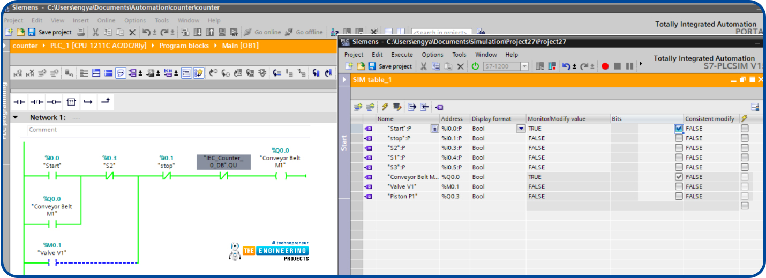Open project icon in TIA Portal toolbar
Image resolution: width=766 pixels, height=278 pixels.
(x=20, y=32)
